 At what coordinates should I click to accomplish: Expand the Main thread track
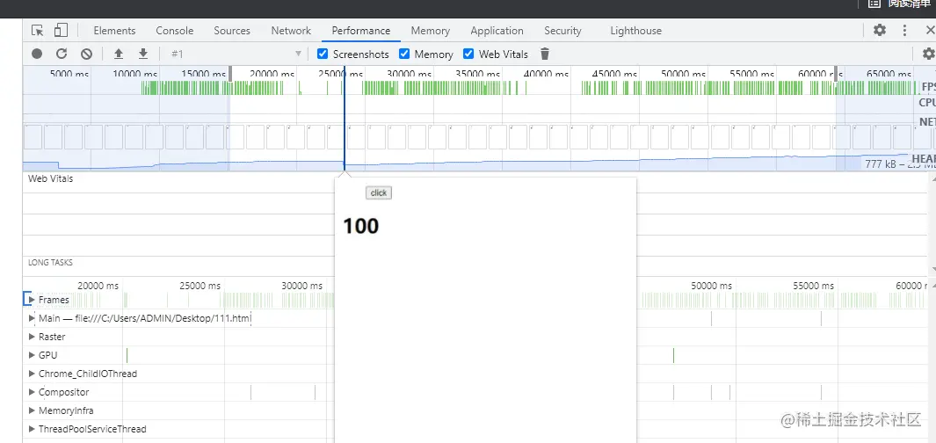(x=33, y=318)
